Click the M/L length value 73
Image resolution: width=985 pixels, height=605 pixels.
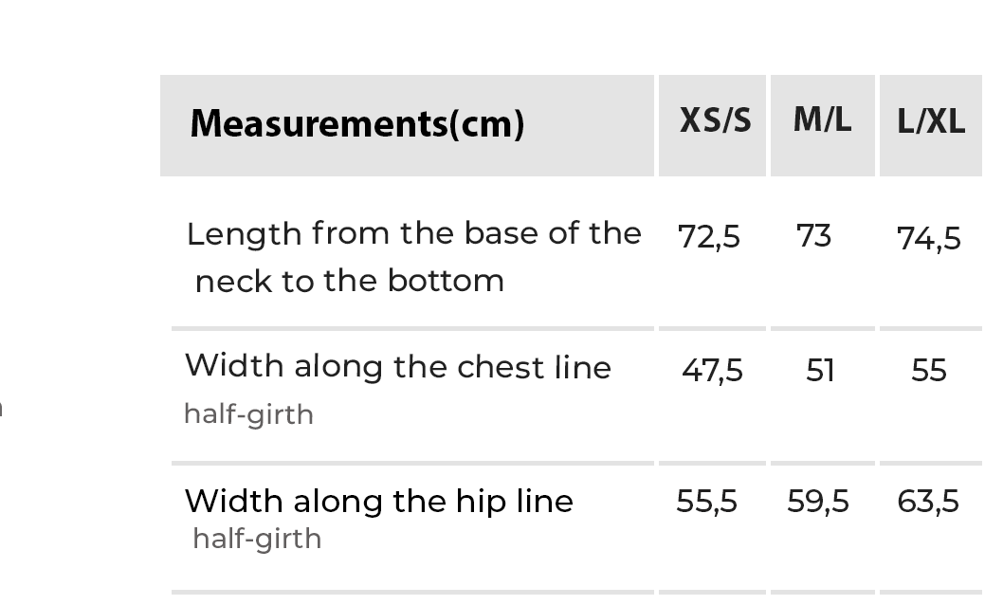pos(814,235)
